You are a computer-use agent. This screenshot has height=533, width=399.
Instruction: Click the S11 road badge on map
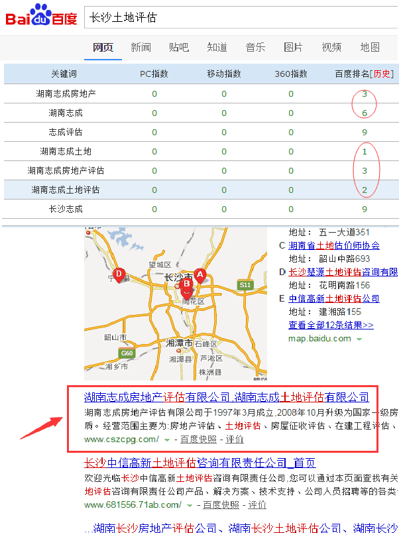coord(245,284)
